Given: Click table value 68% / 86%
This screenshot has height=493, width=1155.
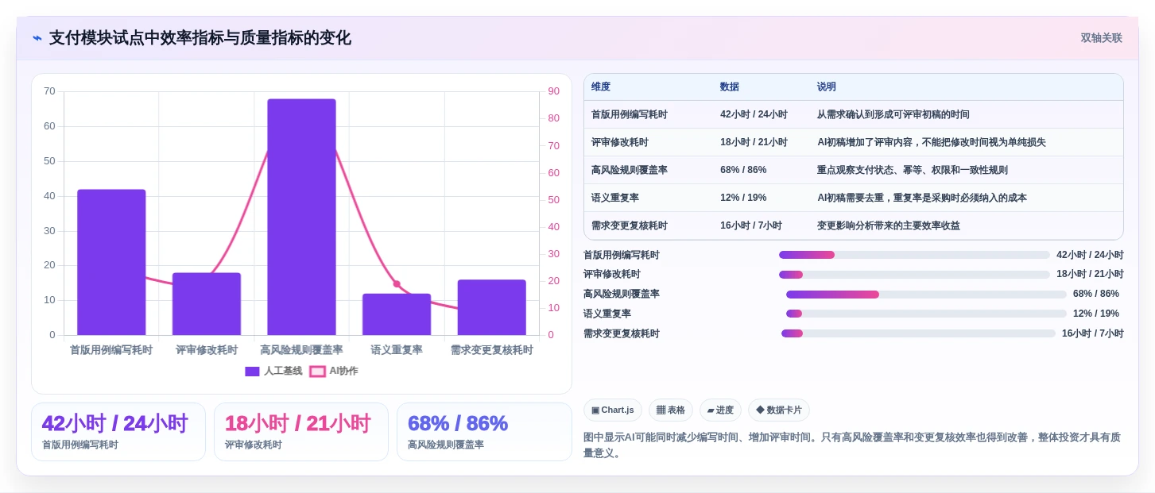Looking at the screenshot, I should 743,170.
